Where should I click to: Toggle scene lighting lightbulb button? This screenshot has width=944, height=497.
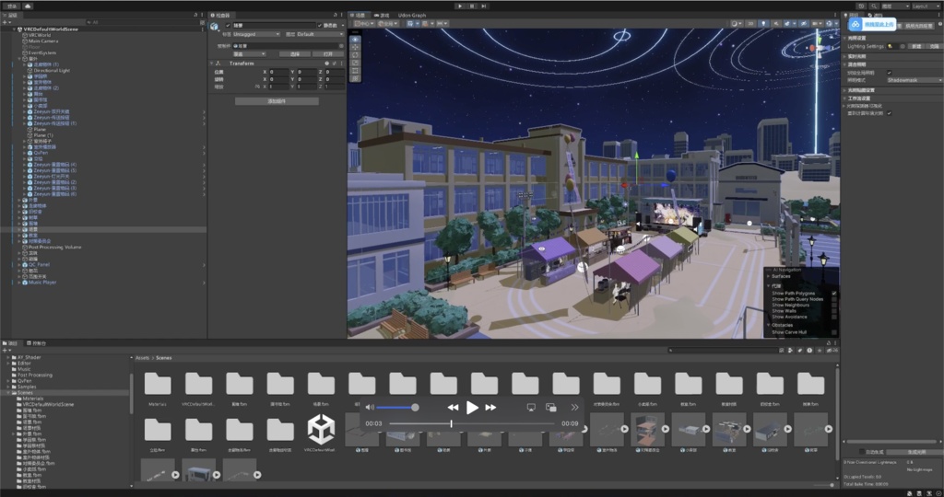pyautogui.click(x=763, y=23)
